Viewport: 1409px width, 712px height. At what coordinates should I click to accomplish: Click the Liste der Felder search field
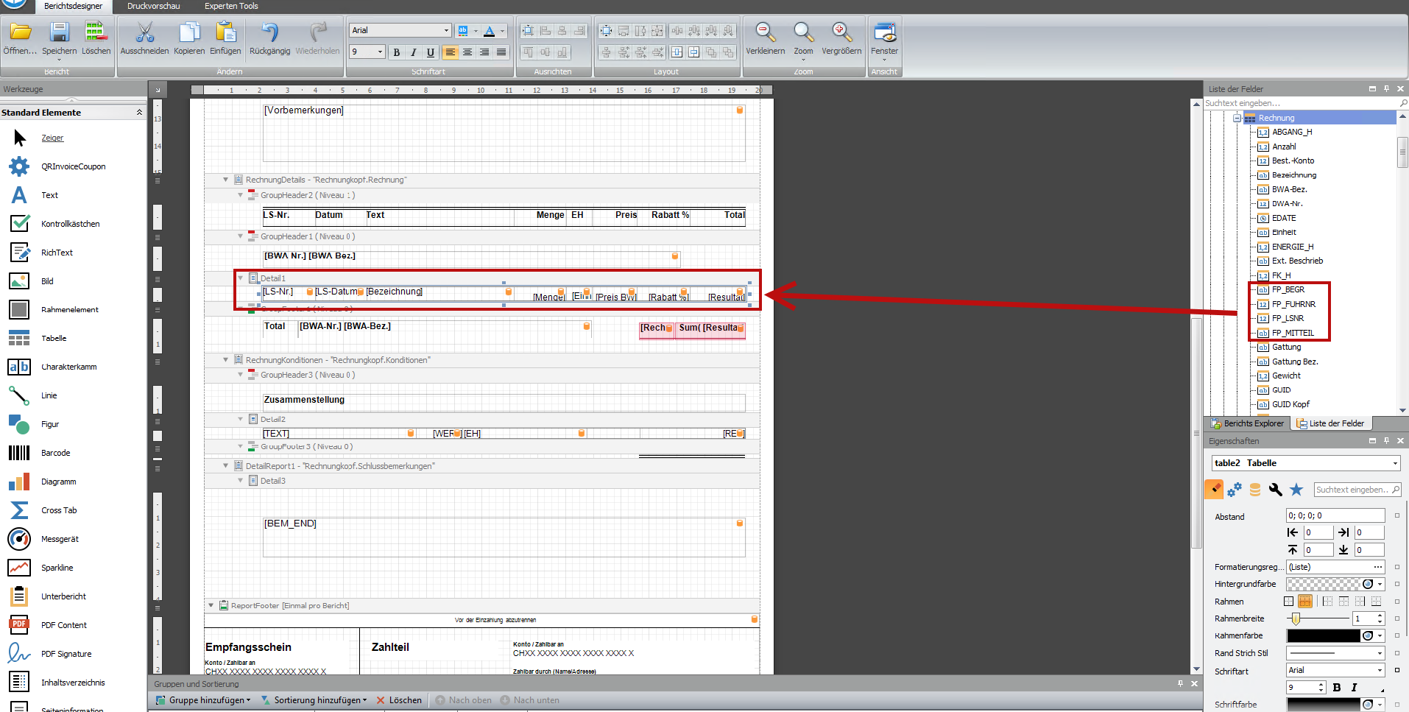tap(1299, 103)
